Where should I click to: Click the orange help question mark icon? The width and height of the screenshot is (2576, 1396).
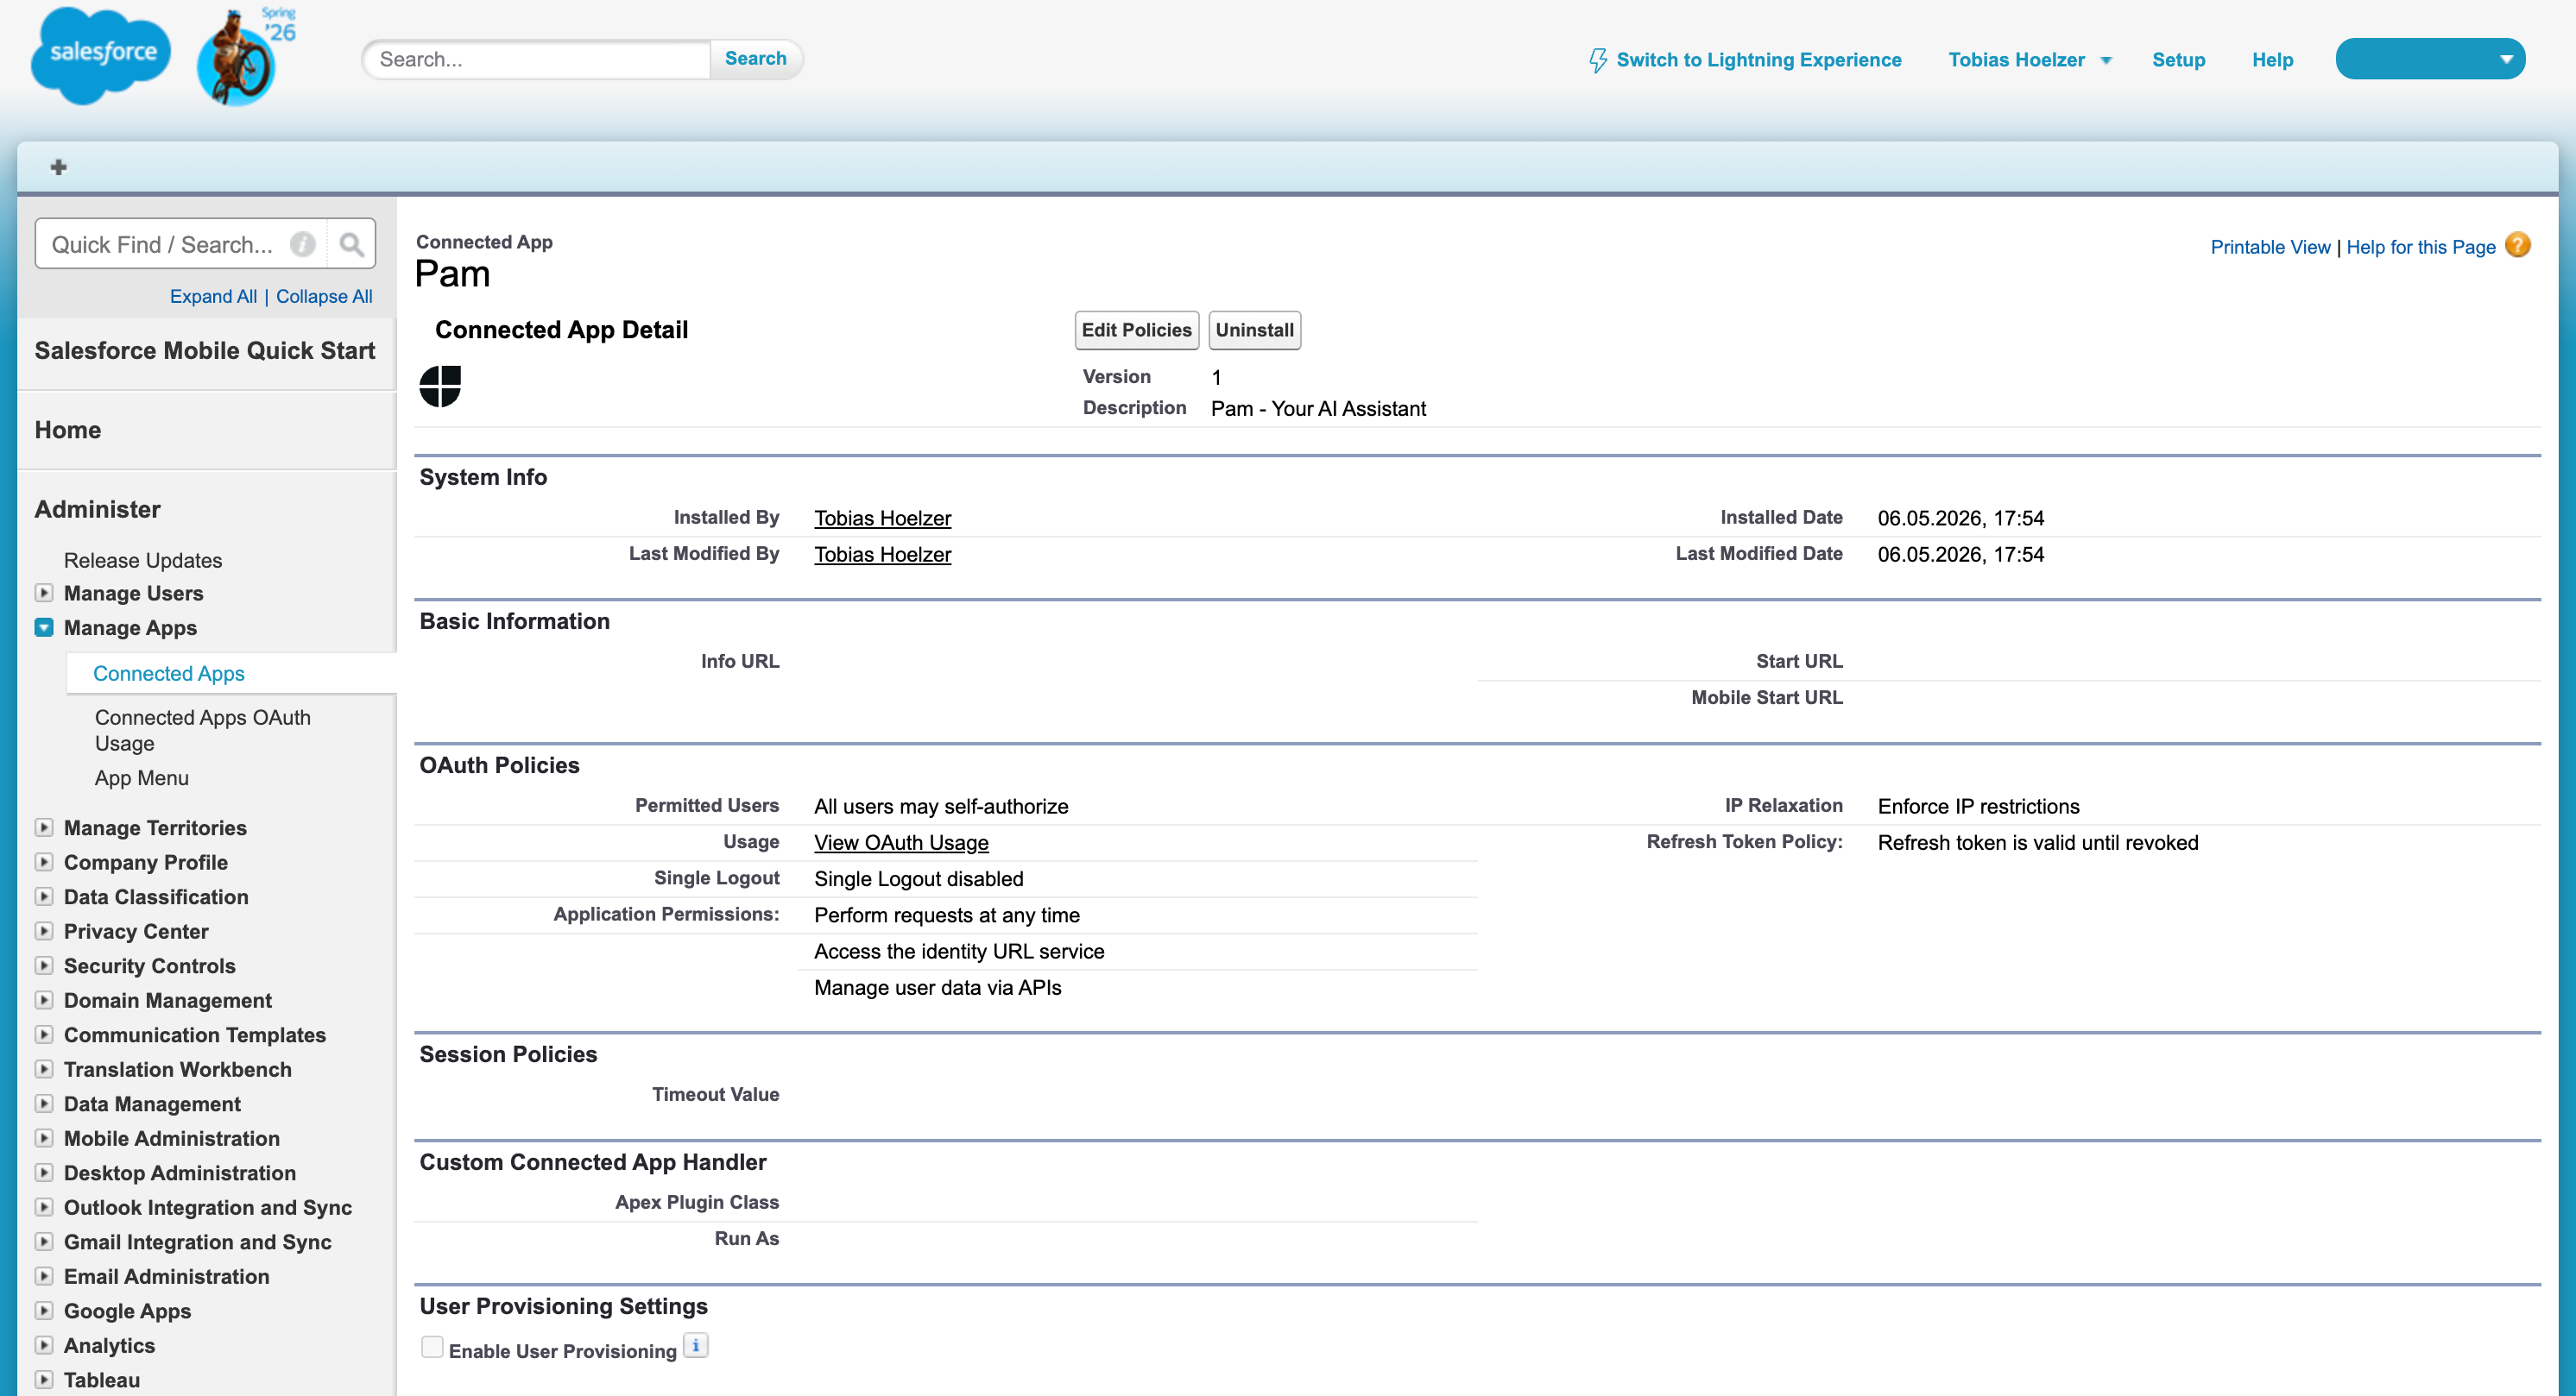(2518, 245)
